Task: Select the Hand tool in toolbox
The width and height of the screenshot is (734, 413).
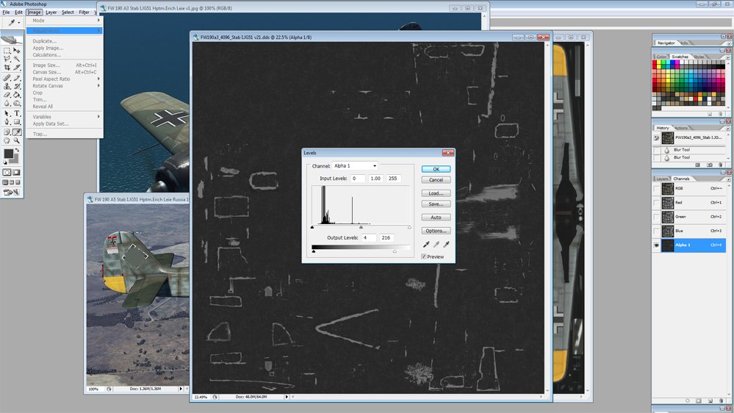Action: tap(7, 140)
